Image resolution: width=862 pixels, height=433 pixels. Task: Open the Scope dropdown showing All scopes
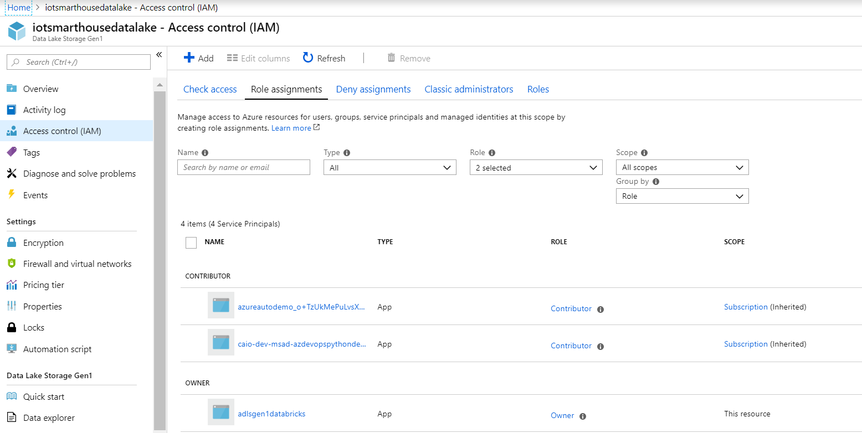(x=681, y=167)
